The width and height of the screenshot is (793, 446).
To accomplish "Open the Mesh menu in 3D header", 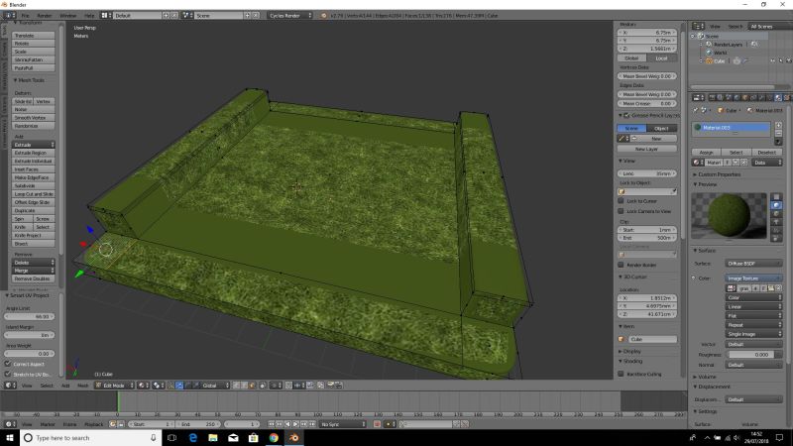I will coord(82,386).
